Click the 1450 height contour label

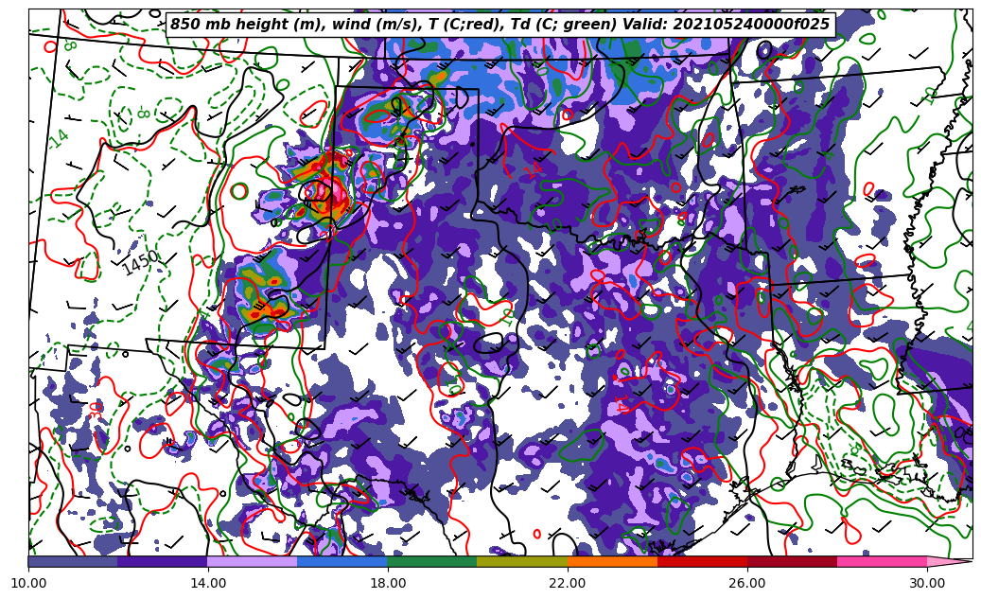tap(140, 263)
